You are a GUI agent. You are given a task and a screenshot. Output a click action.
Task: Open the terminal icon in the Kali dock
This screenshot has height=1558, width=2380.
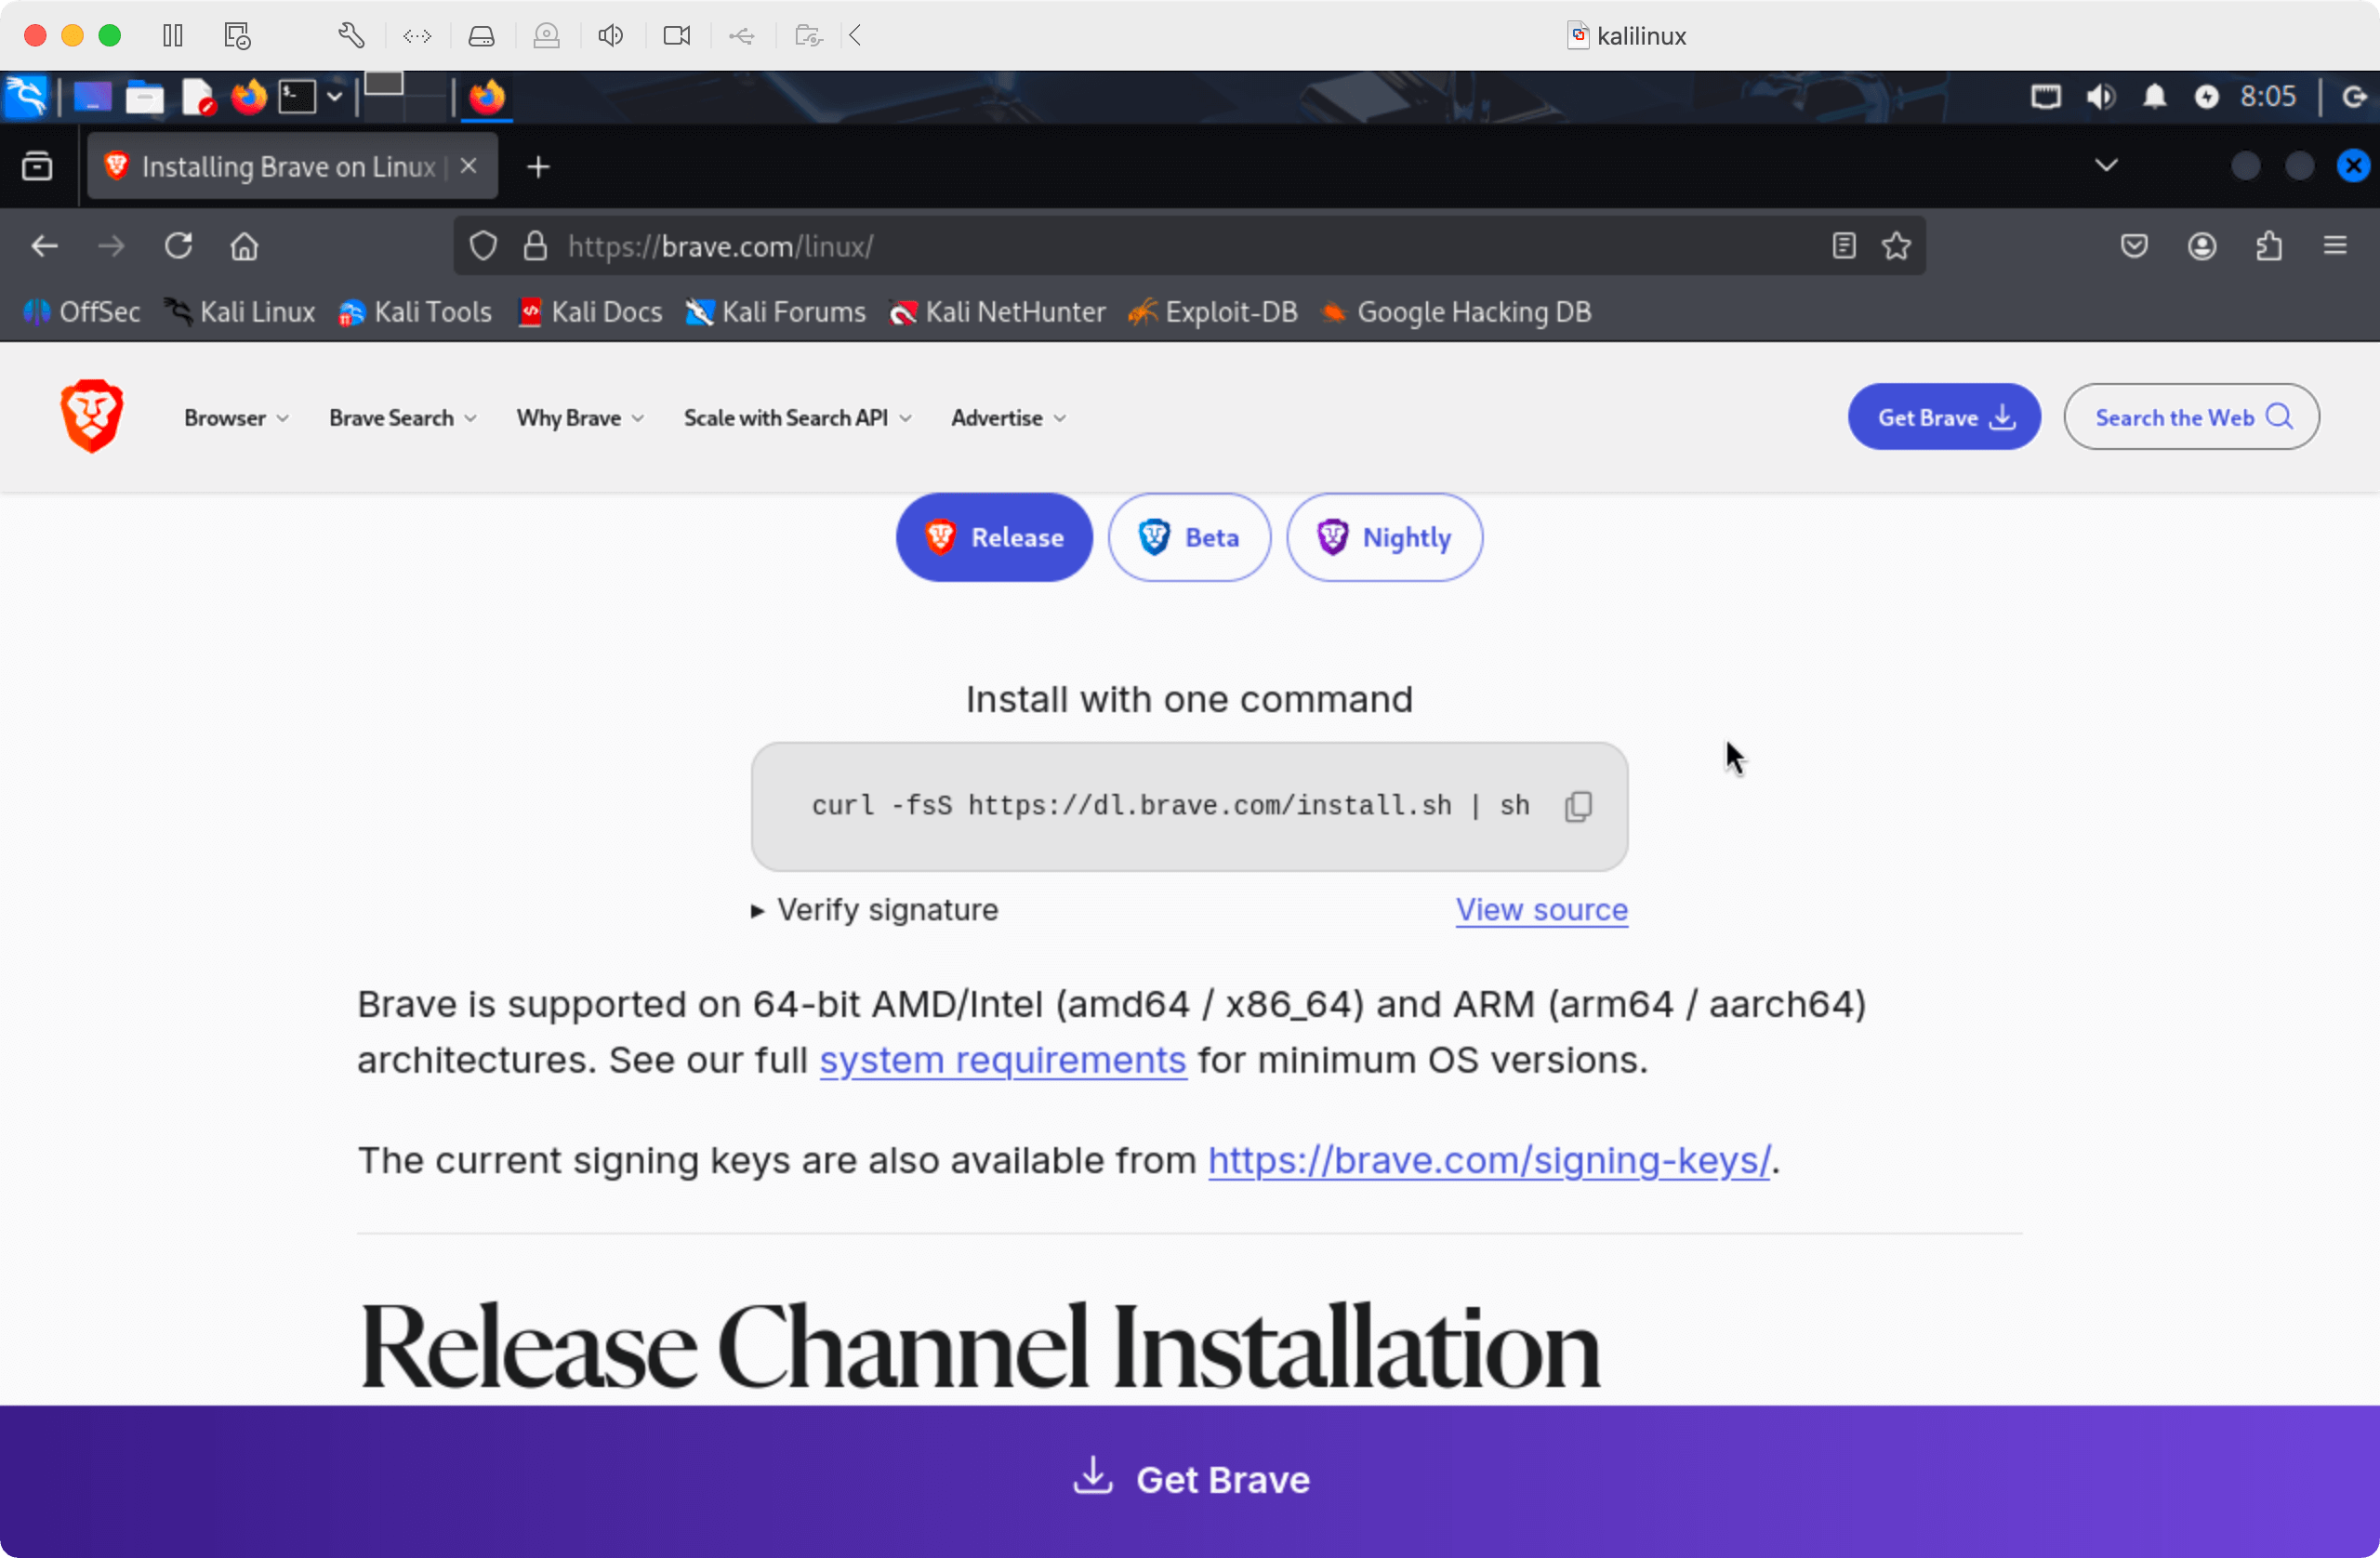click(297, 96)
